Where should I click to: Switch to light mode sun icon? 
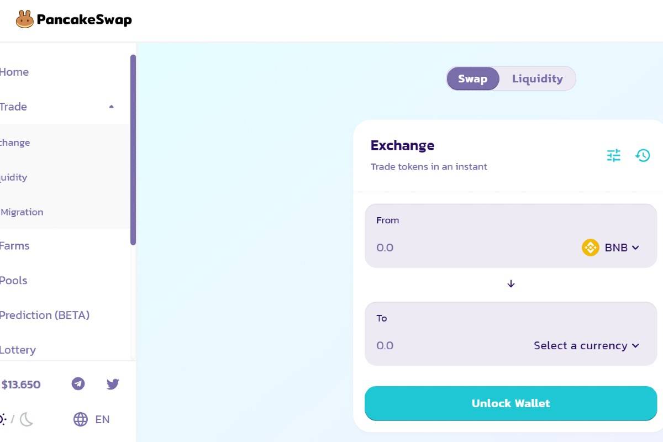3,419
